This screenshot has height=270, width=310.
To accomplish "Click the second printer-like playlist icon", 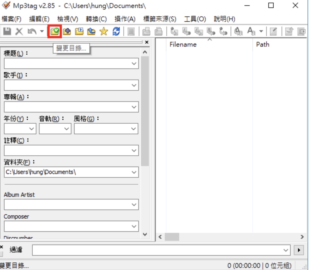I will [159, 31].
